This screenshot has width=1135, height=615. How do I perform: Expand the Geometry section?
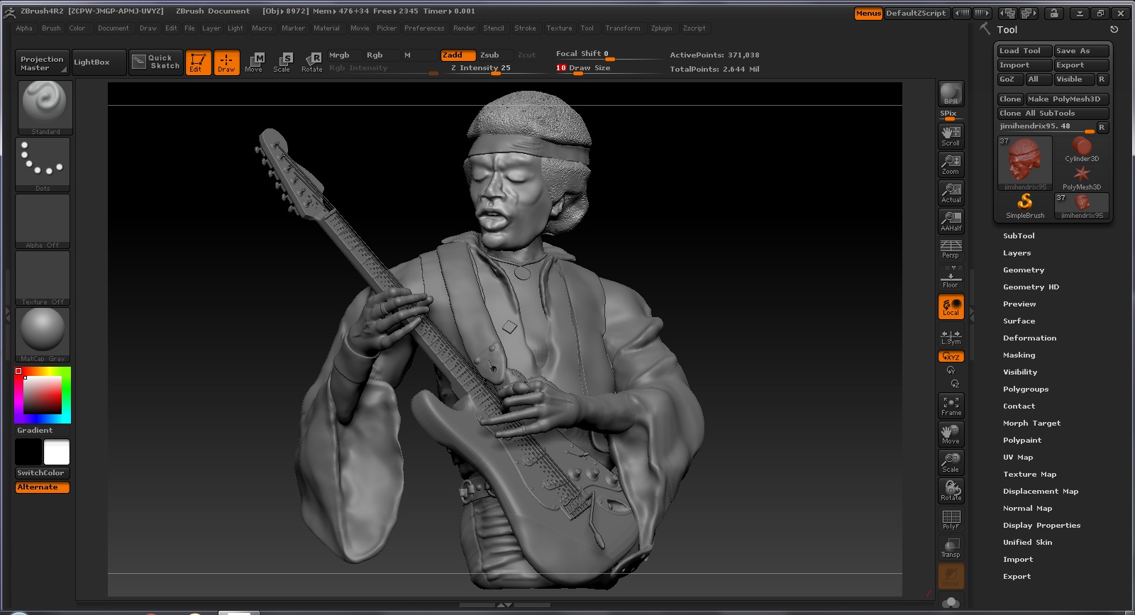1023,270
